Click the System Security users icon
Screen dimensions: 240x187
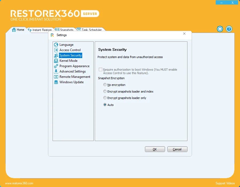pyautogui.click(x=56, y=55)
